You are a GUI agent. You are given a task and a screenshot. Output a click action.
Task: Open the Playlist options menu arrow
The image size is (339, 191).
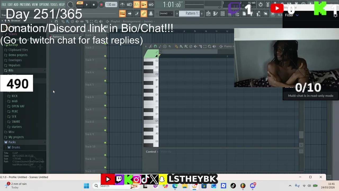[51, 21]
